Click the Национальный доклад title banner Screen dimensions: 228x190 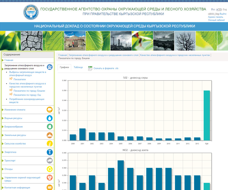(x=115, y=26)
